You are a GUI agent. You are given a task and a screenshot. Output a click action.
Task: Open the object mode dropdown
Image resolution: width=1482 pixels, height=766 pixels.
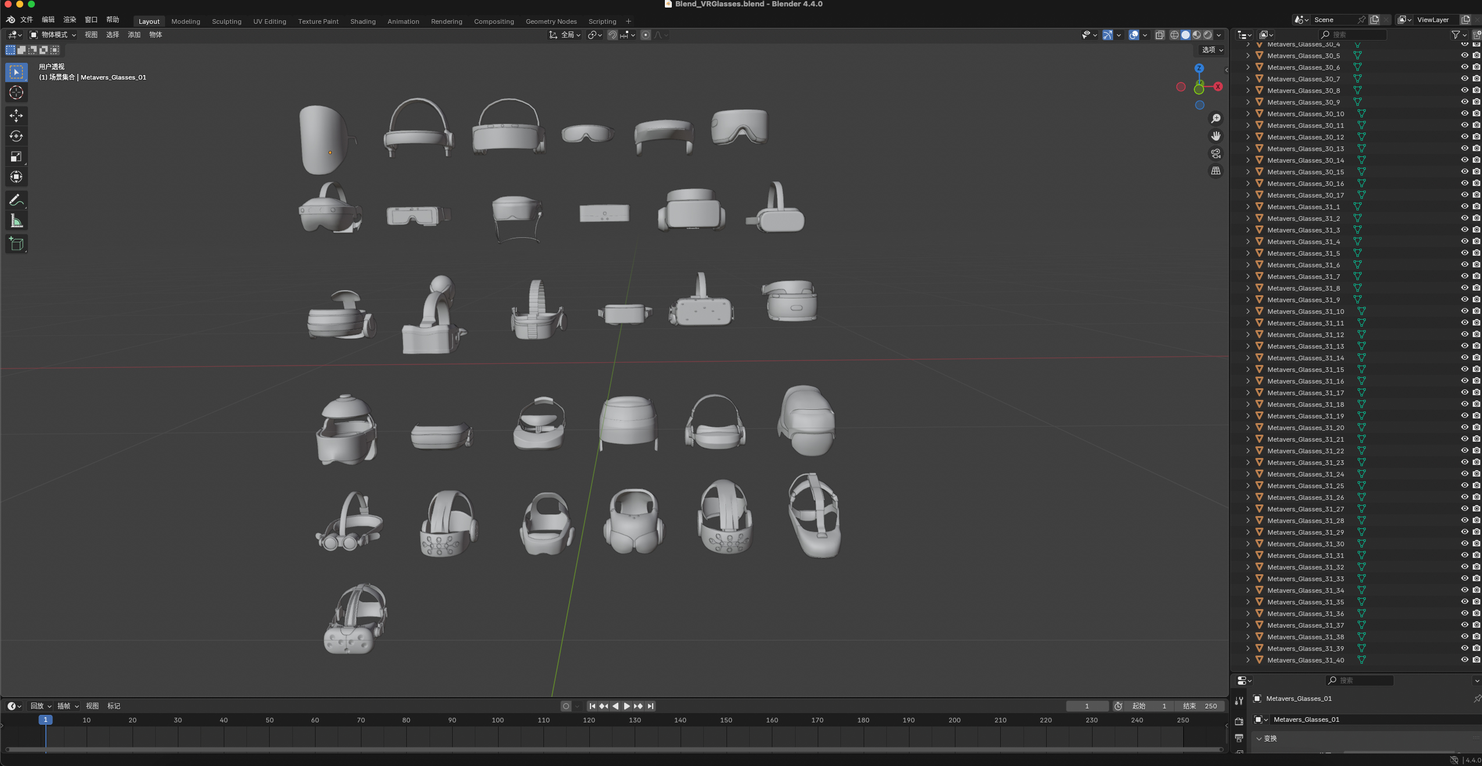point(53,35)
